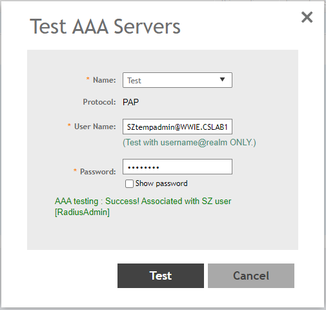Click the username@realm ONLY hint text
326x310 pixels.
pyautogui.click(x=189, y=143)
